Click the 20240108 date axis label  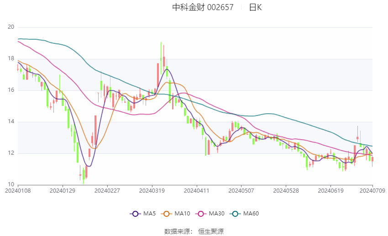point(18,191)
